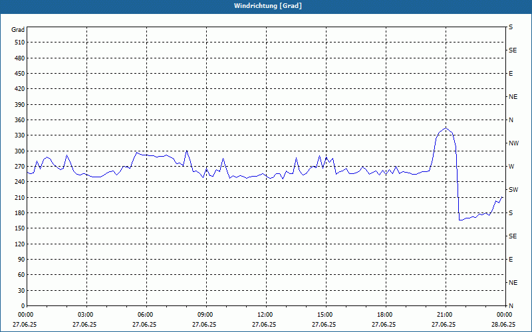The width and height of the screenshot is (532, 332).
Task: Select the 27.06.25 date under 03:00
Action: coord(84,325)
